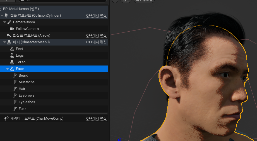Click the Face skeletal mesh icon
The width and height of the screenshot is (257, 141).
point(12,69)
